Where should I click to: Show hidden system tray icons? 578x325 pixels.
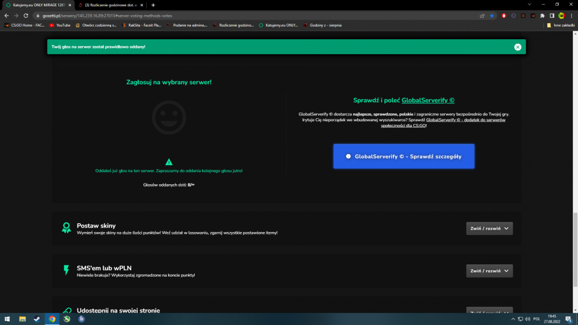(513, 319)
